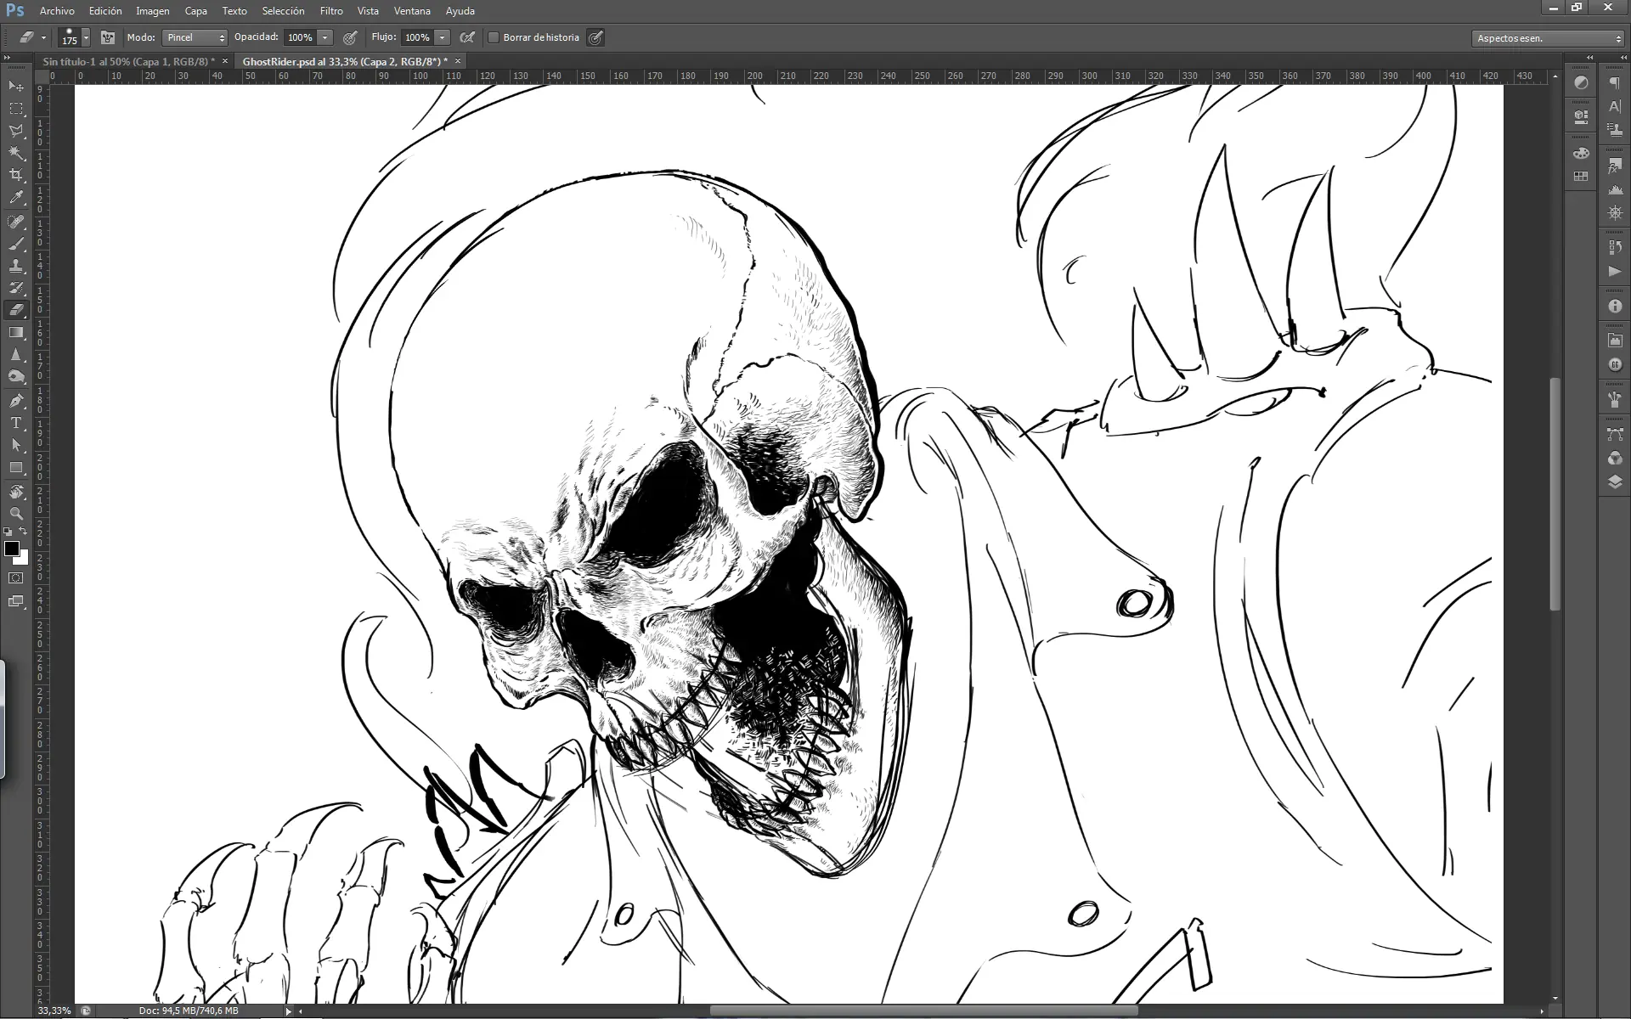Select the Zoom tool

[16, 514]
